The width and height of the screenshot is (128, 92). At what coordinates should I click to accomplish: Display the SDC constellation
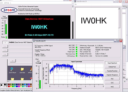(112, 83)
